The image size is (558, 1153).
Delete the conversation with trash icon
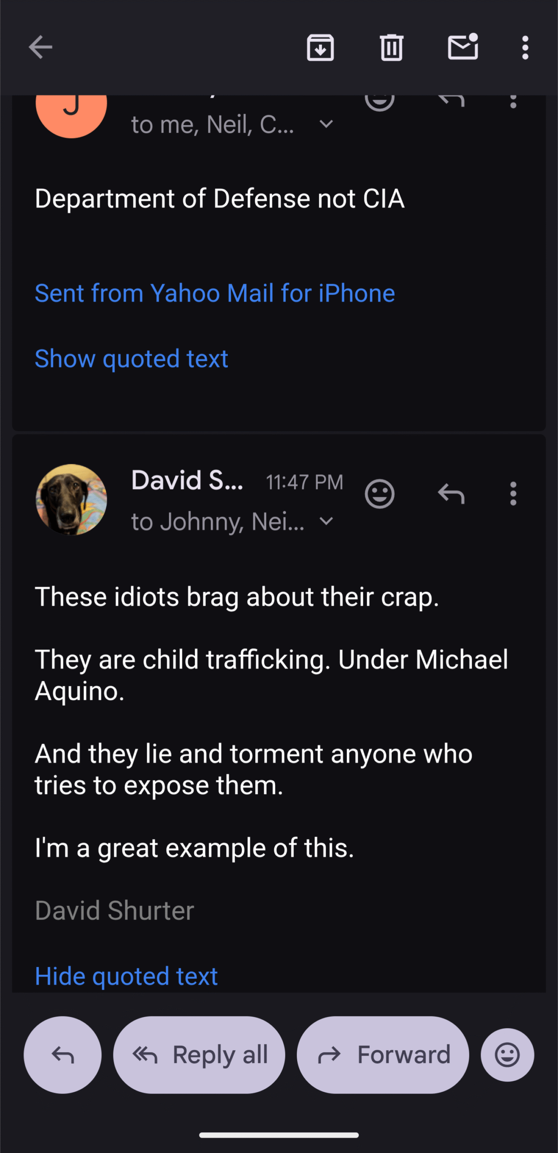pos(391,47)
